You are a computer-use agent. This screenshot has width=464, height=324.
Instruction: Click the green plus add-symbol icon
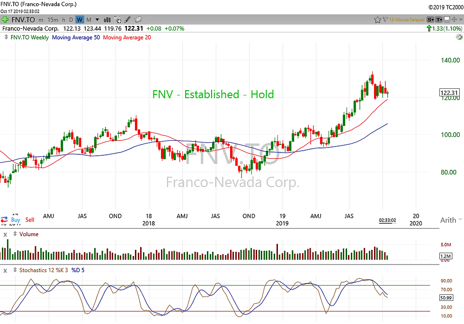(x=5, y=20)
